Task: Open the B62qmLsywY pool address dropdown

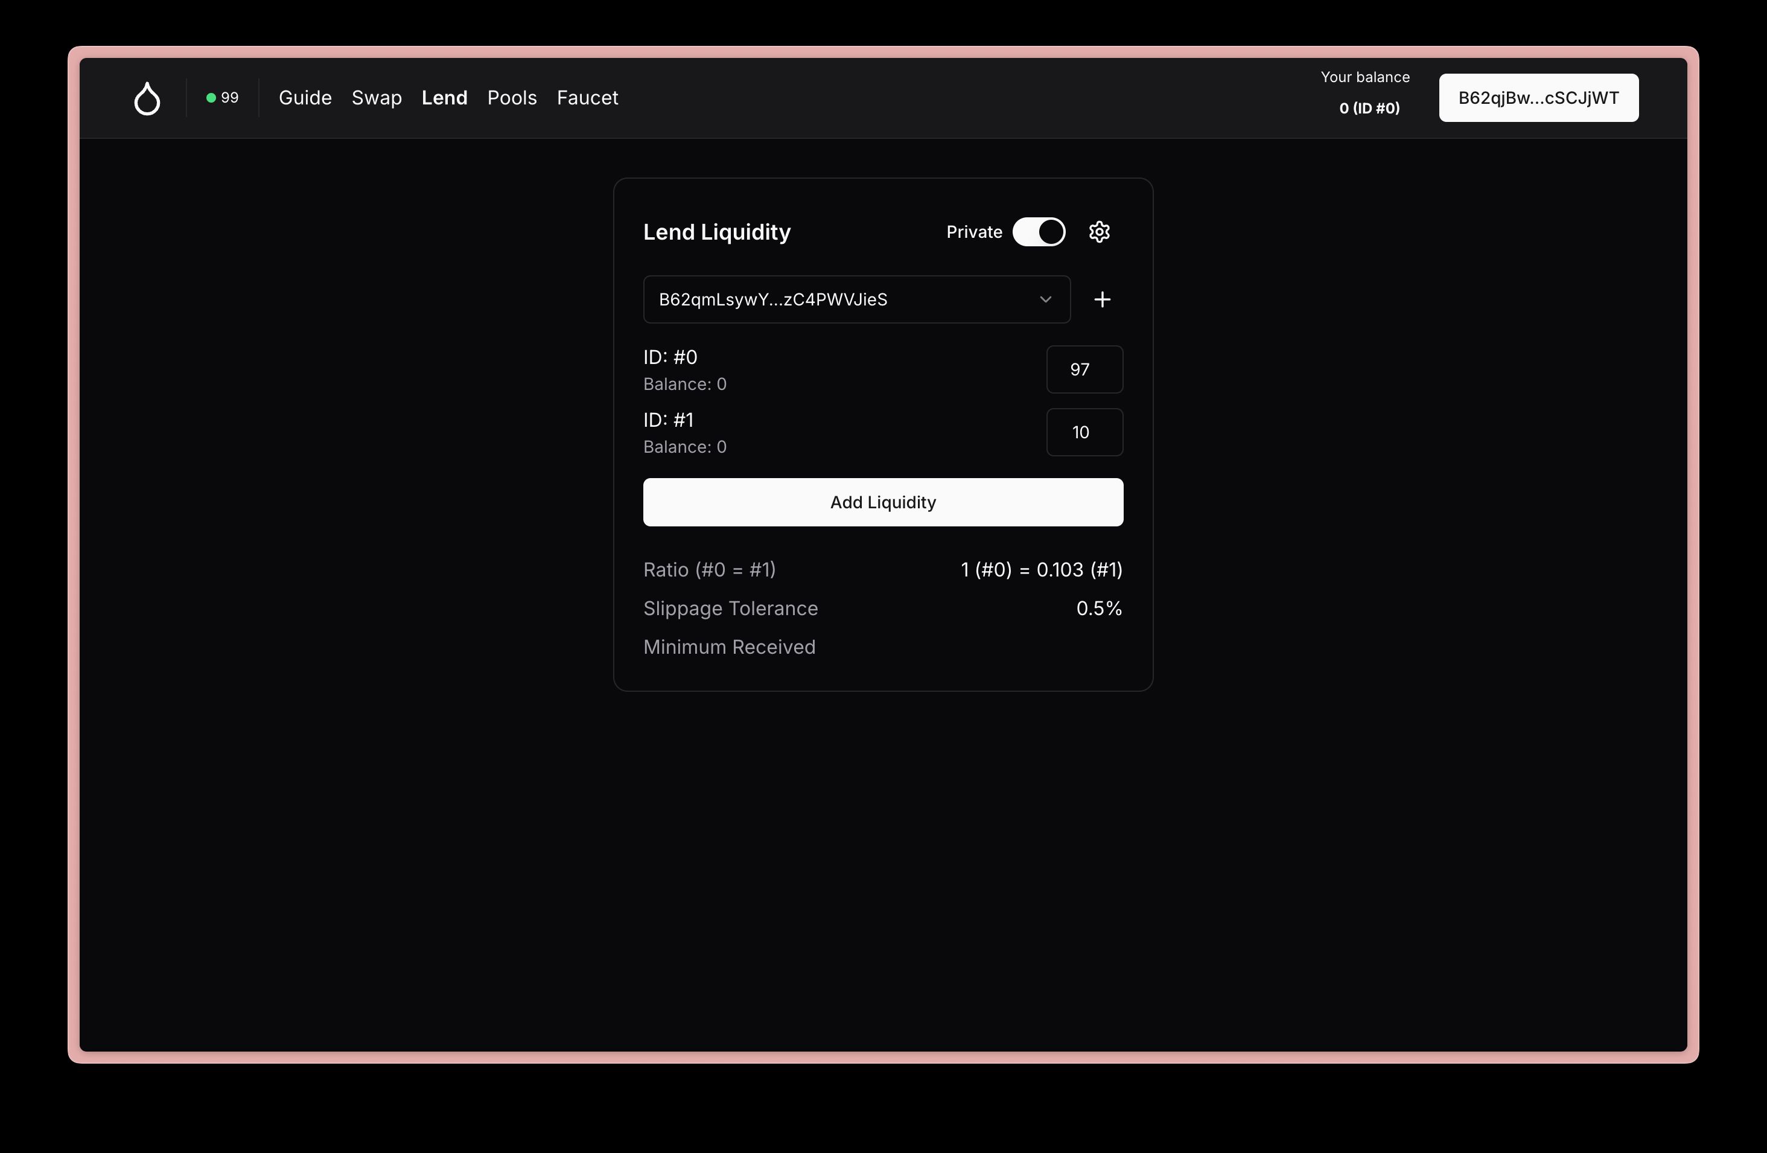Action: pyautogui.click(x=857, y=299)
